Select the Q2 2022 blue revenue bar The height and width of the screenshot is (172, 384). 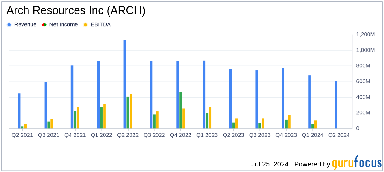pyautogui.click(x=125, y=84)
